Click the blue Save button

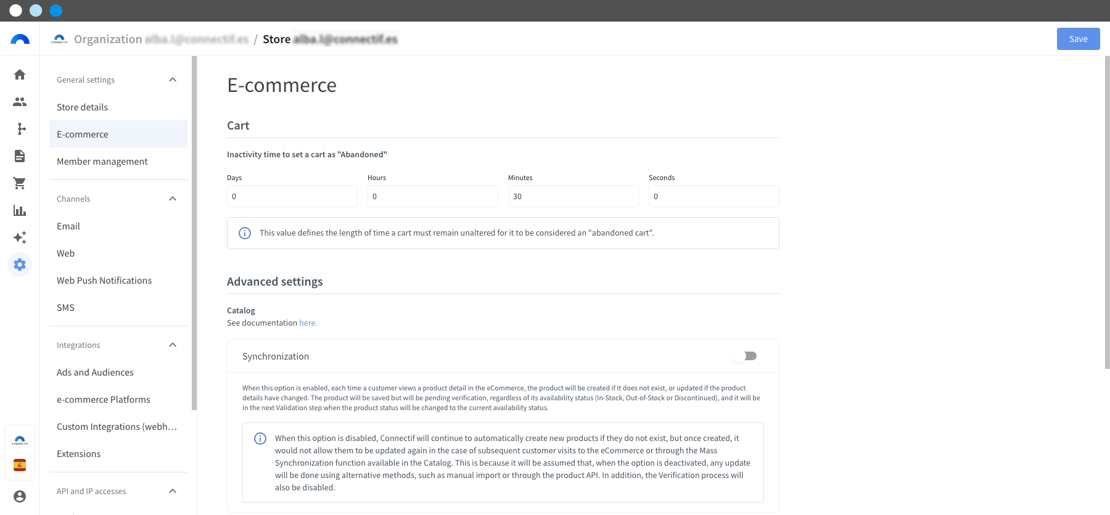coord(1078,39)
